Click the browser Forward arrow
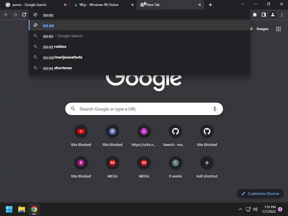Screen dimensions: 288x216 [x=15, y=15]
